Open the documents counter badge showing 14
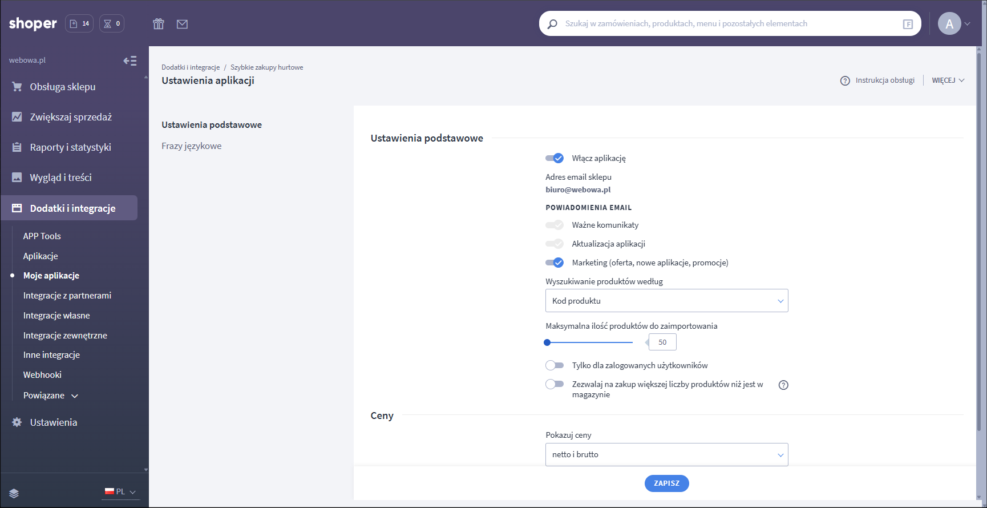Screen dimensions: 987x508 pyautogui.click(x=79, y=23)
